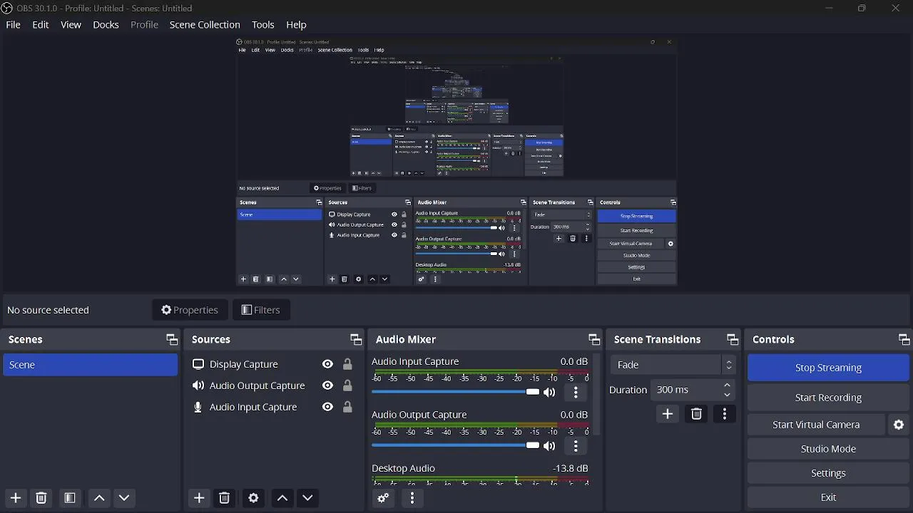913x513 pixels.
Task: Add a new scene with plus icon
Action: click(x=16, y=498)
